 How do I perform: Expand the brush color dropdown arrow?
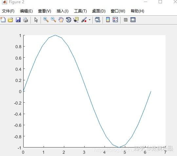click(89, 20)
